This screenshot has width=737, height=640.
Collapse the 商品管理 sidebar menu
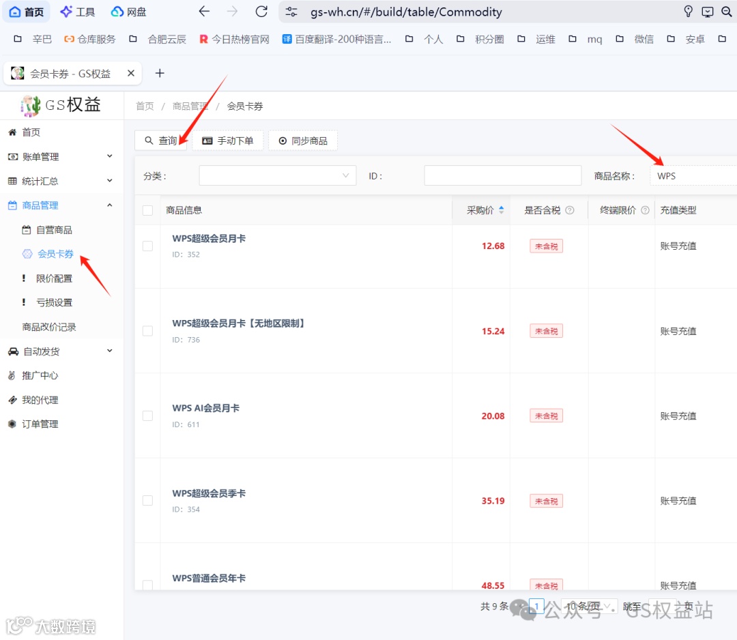click(x=61, y=205)
